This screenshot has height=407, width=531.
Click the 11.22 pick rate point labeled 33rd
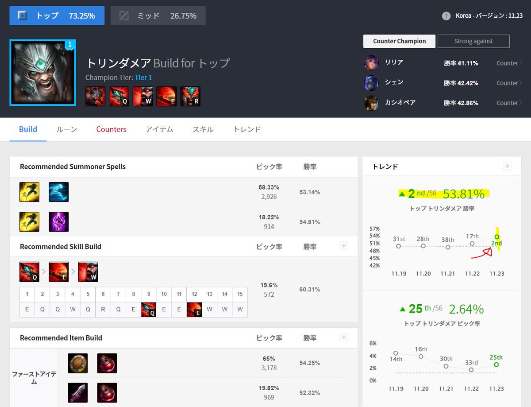pos(472,369)
